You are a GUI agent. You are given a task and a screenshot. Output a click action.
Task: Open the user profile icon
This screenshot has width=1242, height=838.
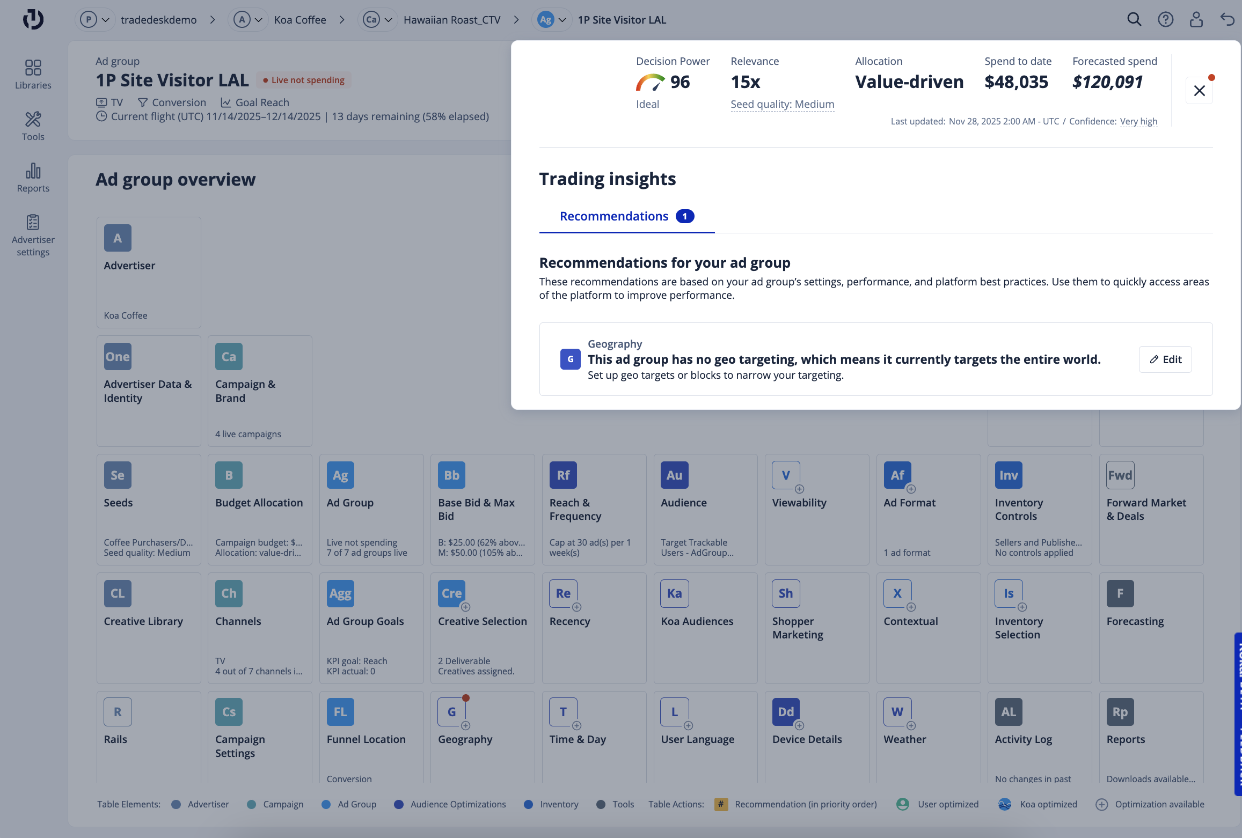coord(1196,20)
